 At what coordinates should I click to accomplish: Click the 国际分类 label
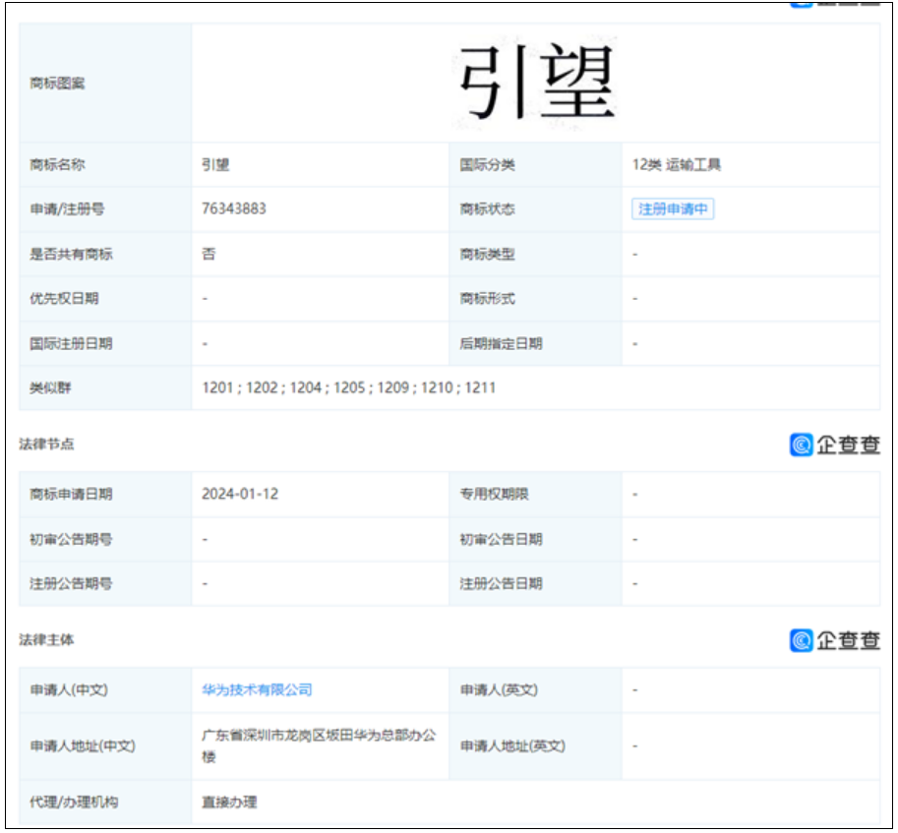click(x=488, y=164)
